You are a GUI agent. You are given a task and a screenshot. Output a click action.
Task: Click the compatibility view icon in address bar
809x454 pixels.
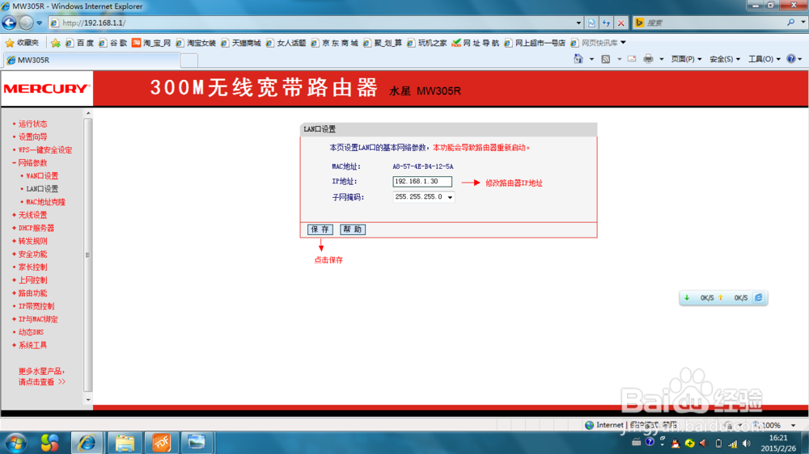[592, 23]
